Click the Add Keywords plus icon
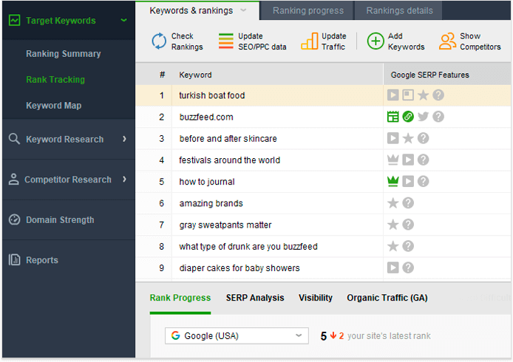 (376, 41)
